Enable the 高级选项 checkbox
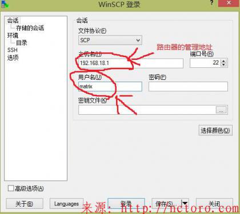Screen dimensions: 240x214 tap(11, 188)
